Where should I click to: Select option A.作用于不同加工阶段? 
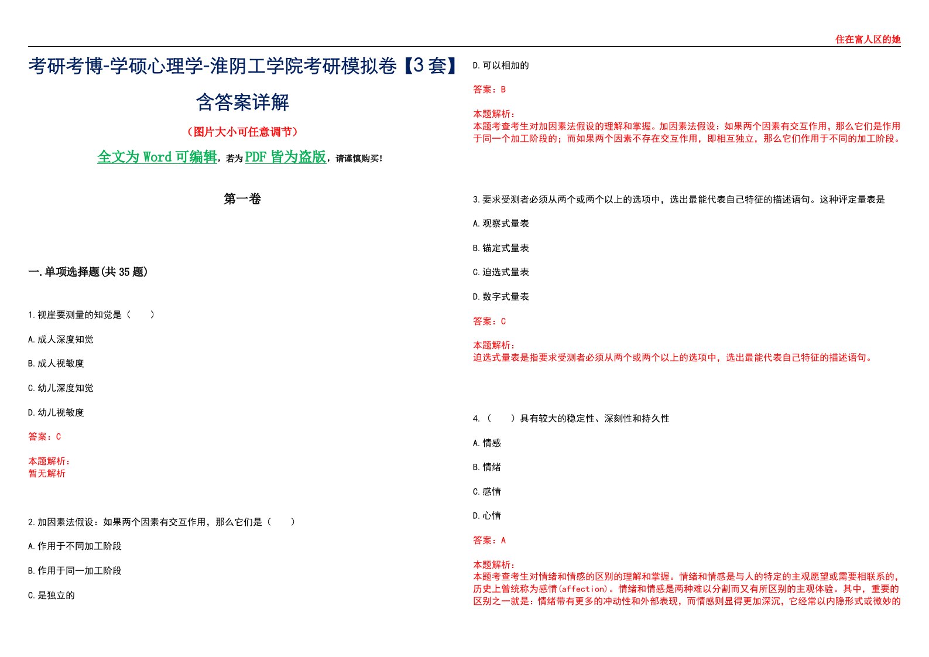click(x=75, y=546)
